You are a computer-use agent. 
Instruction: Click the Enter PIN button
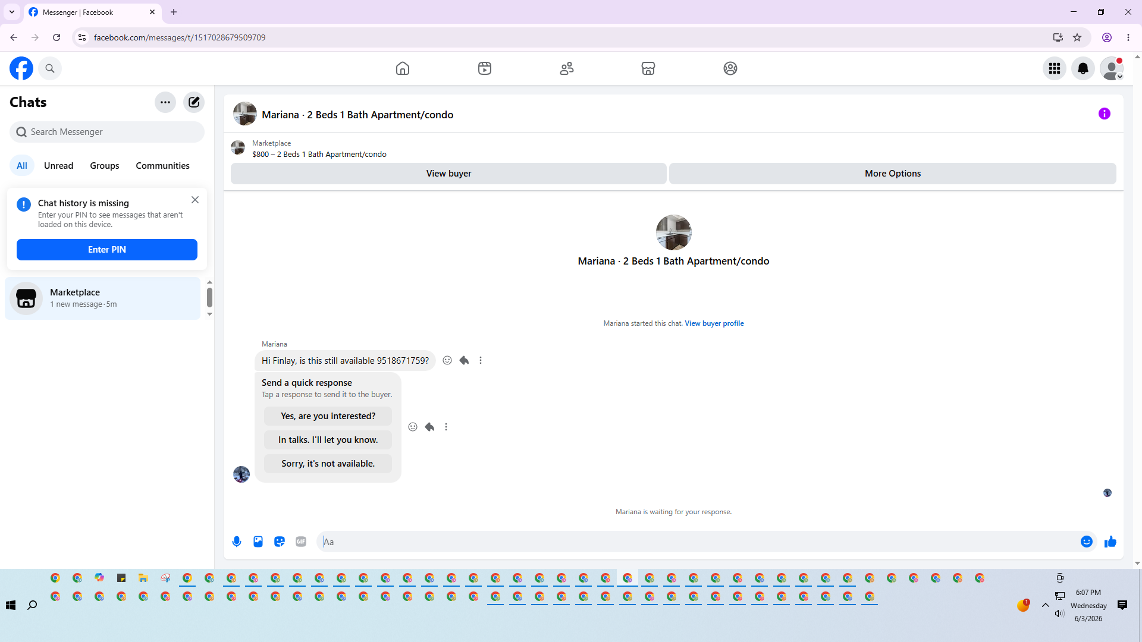pyautogui.click(x=107, y=250)
